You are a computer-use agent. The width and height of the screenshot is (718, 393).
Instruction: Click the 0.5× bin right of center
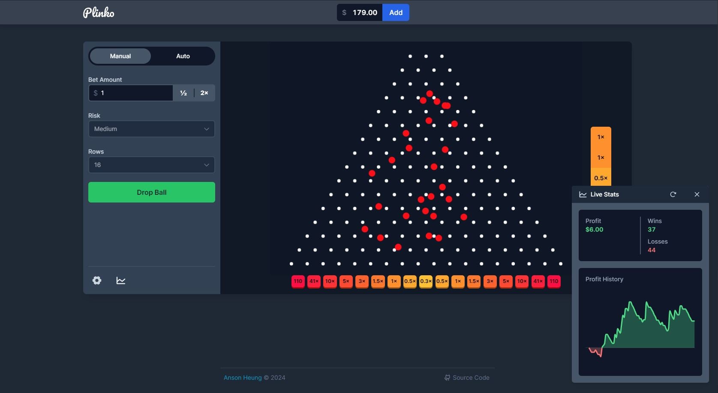point(442,281)
